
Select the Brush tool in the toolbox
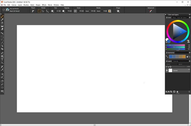pos(2,17)
